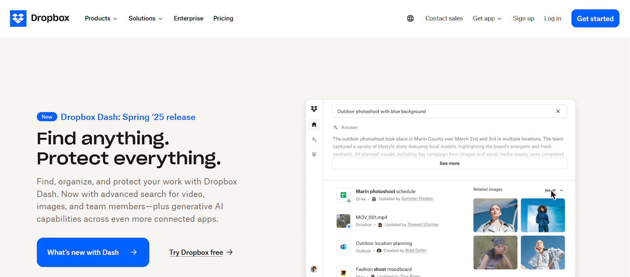630x277 pixels.
Task: Open the Get app dropdown
Action: (x=487, y=18)
